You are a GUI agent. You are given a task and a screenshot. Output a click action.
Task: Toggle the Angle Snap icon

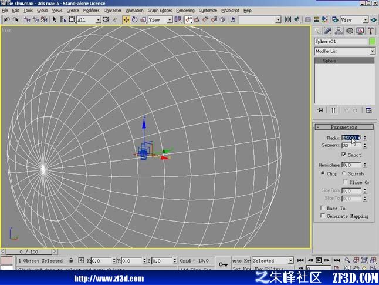pyautogui.click(x=197, y=19)
